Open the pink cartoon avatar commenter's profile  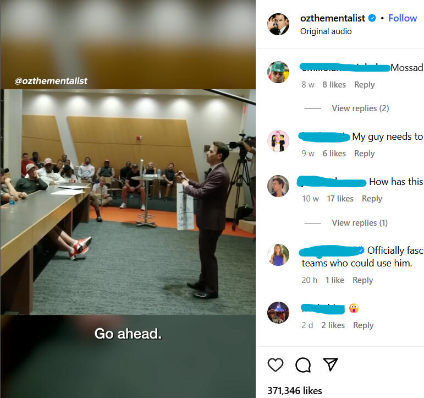(x=278, y=141)
